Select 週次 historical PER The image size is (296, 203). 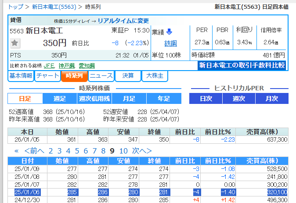click(x=238, y=99)
